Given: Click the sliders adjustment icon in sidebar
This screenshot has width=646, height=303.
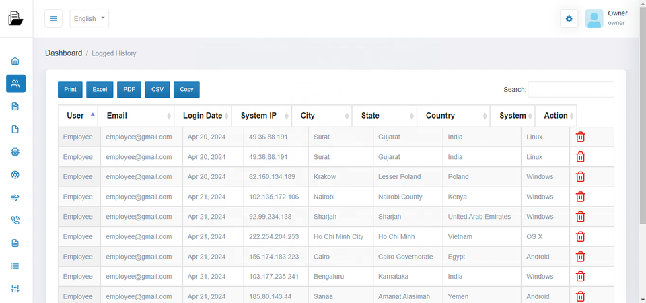Looking at the screenshot, I should (x=15, y=289).
